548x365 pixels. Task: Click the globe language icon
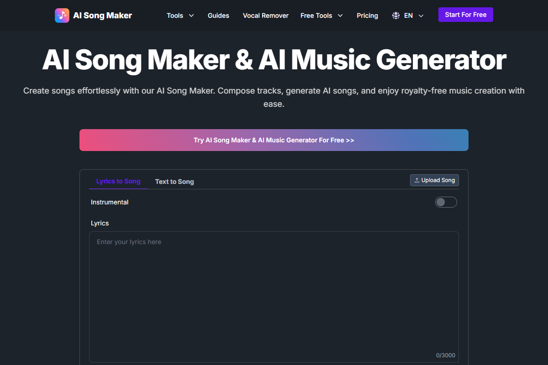point(395,15)
